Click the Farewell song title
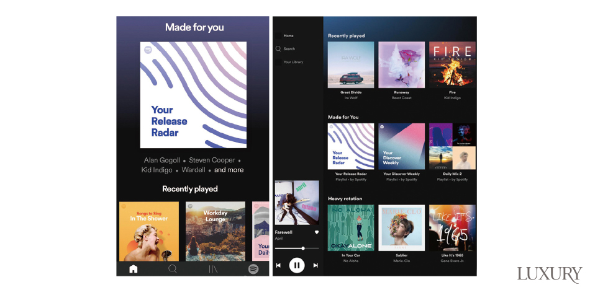Screen dimensions: 590x290 283,232
